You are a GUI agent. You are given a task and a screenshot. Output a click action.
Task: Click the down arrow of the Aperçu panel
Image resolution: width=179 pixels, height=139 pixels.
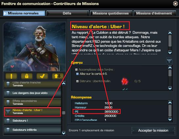(x=170, y=88)
